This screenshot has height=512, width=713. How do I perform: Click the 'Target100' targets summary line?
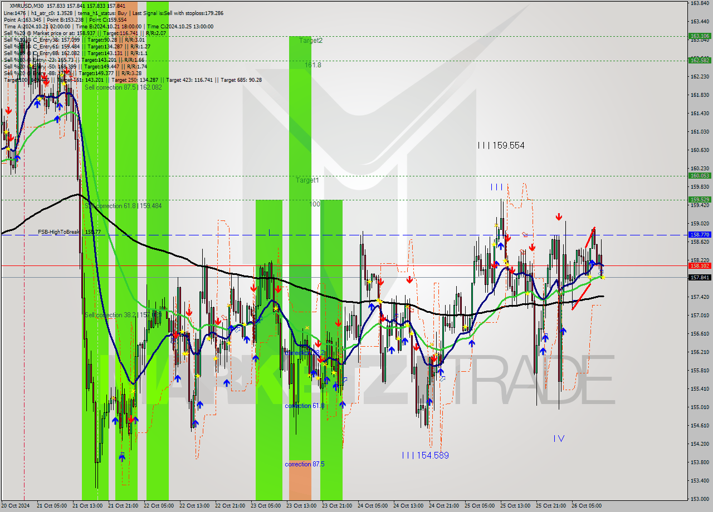133,80
